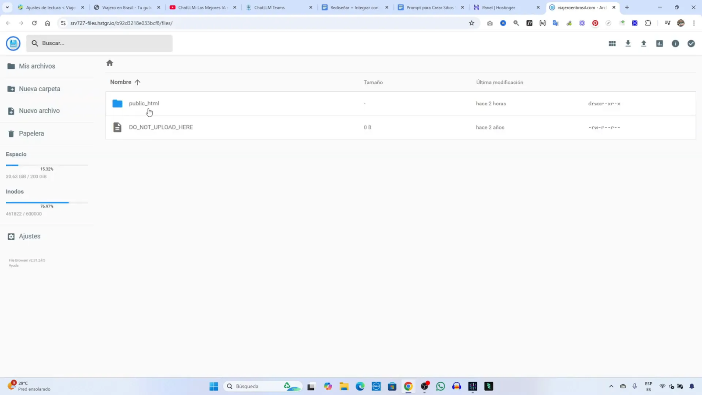Click the home breadcrumb icon
This screenshot has height=395, width=702.
click(110, 63)
